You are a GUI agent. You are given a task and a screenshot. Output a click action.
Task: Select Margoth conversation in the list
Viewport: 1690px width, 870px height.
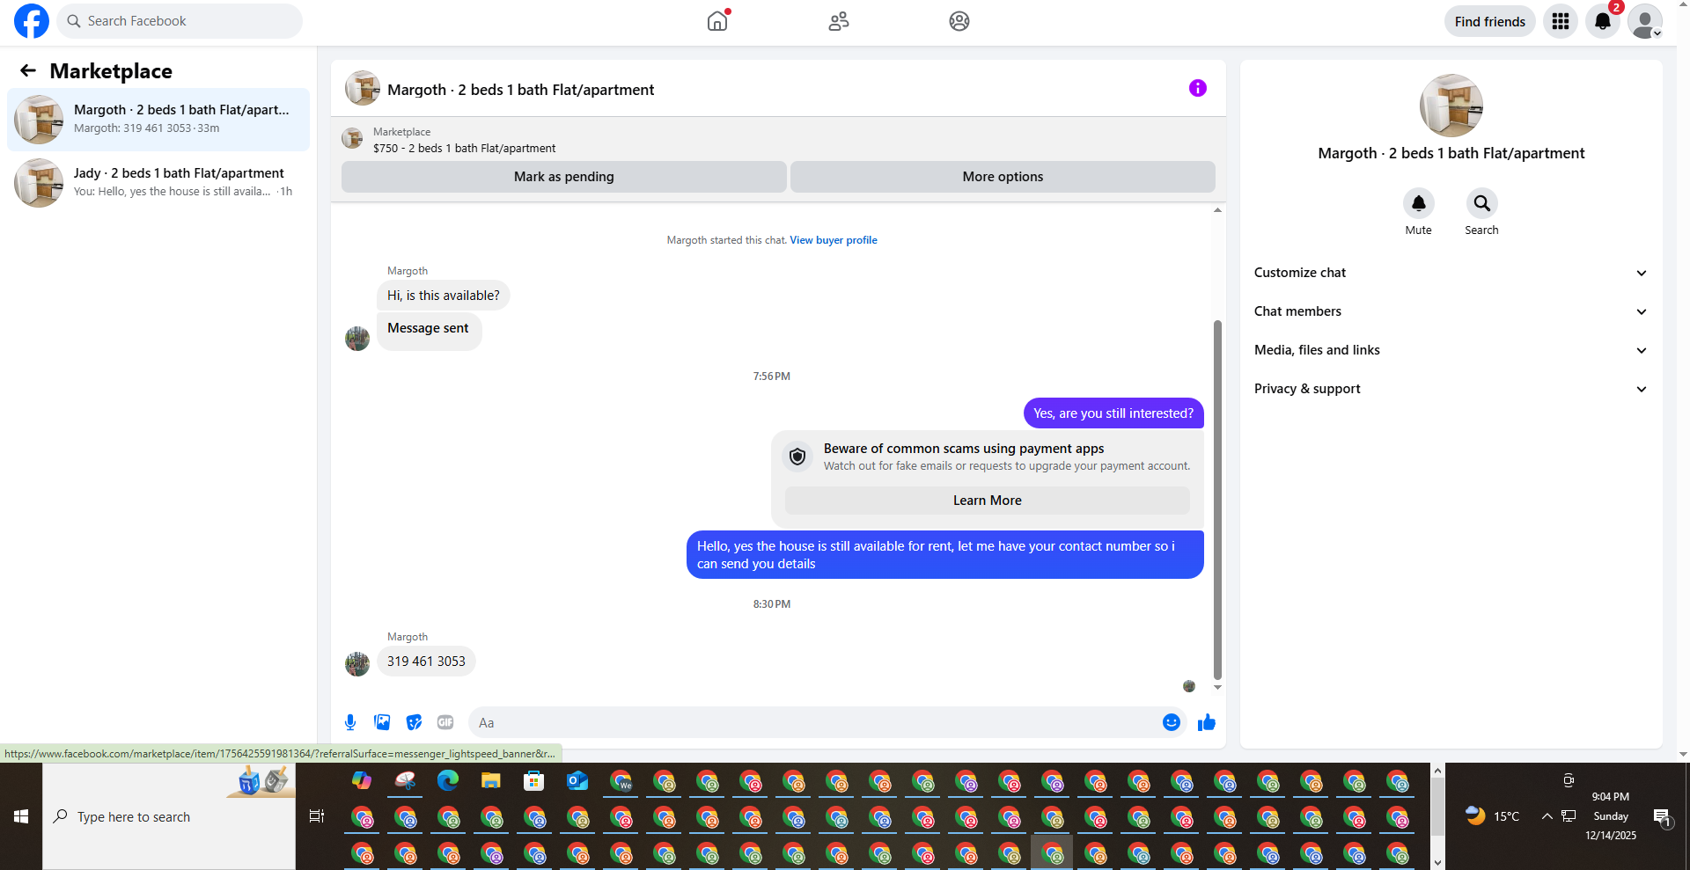(158, 120)
